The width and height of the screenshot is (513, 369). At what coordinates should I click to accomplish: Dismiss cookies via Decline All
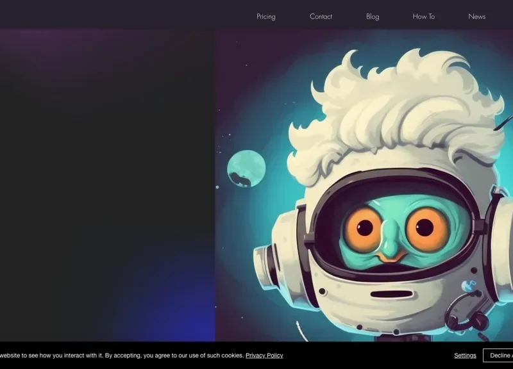500,355
